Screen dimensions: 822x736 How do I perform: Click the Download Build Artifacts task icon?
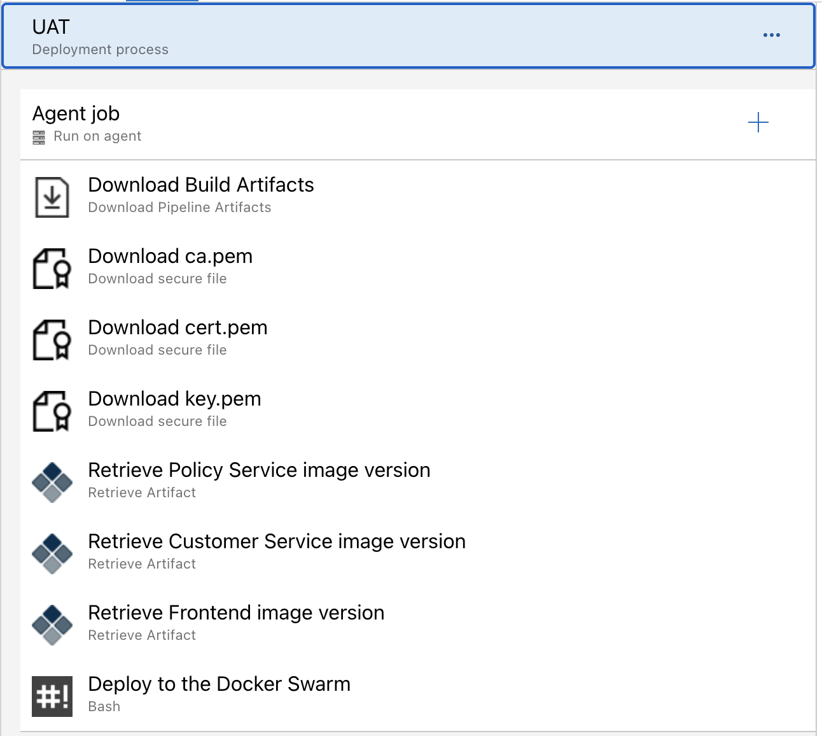click(52, 197)
